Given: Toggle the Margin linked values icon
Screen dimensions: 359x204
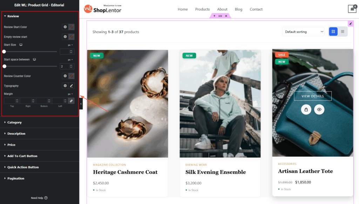Looking at the screenshot, I should coord(72,101).
